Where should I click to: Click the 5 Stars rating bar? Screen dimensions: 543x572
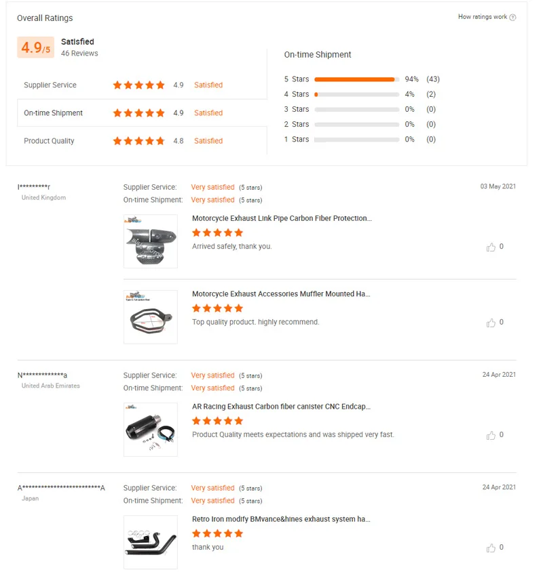point(356,79)
